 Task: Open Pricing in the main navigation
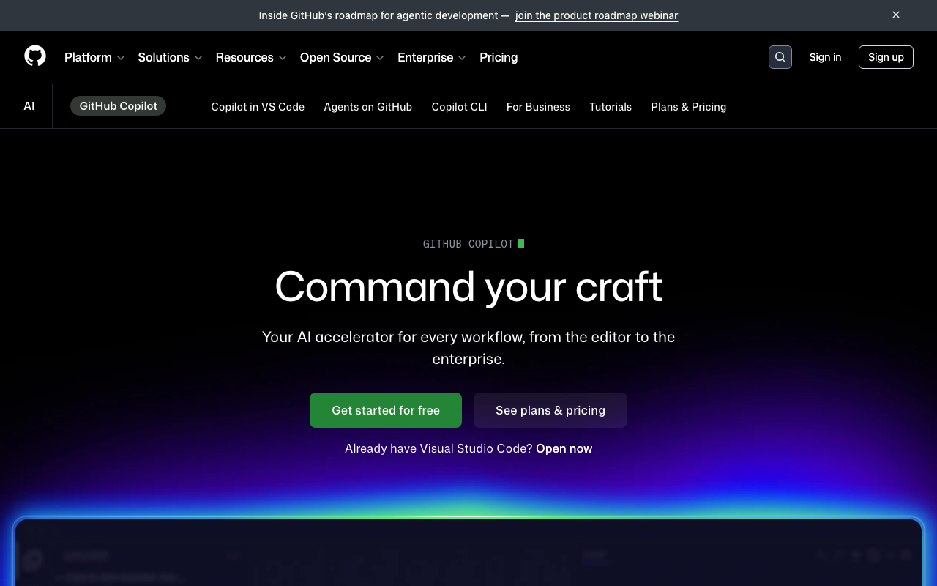pyautogui.click(x=499, y=57)
